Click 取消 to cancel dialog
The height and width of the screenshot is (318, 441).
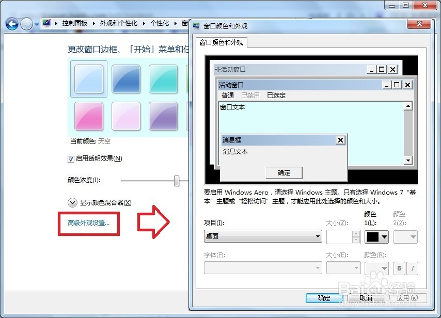(x=366, y=298)
